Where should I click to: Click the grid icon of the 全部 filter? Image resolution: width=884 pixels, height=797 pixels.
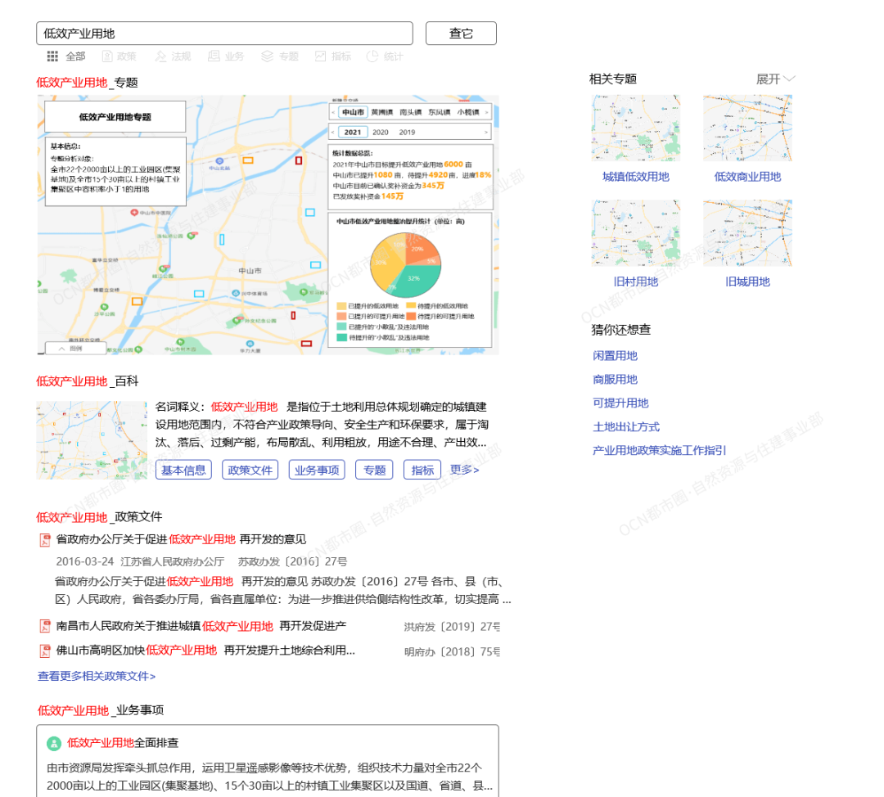52,56
